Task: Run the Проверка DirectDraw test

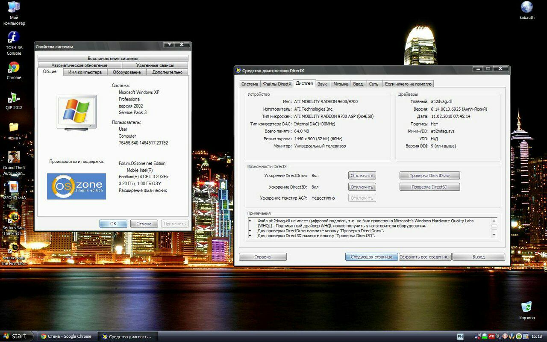Action: click(429, 175)
